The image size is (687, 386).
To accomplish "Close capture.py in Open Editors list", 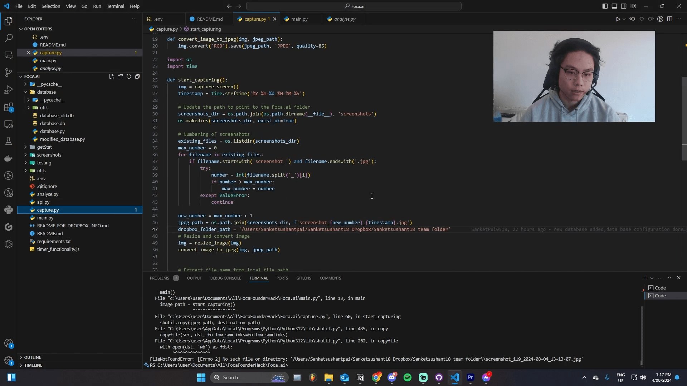I will pyautogui.click(x=29, y=53).
